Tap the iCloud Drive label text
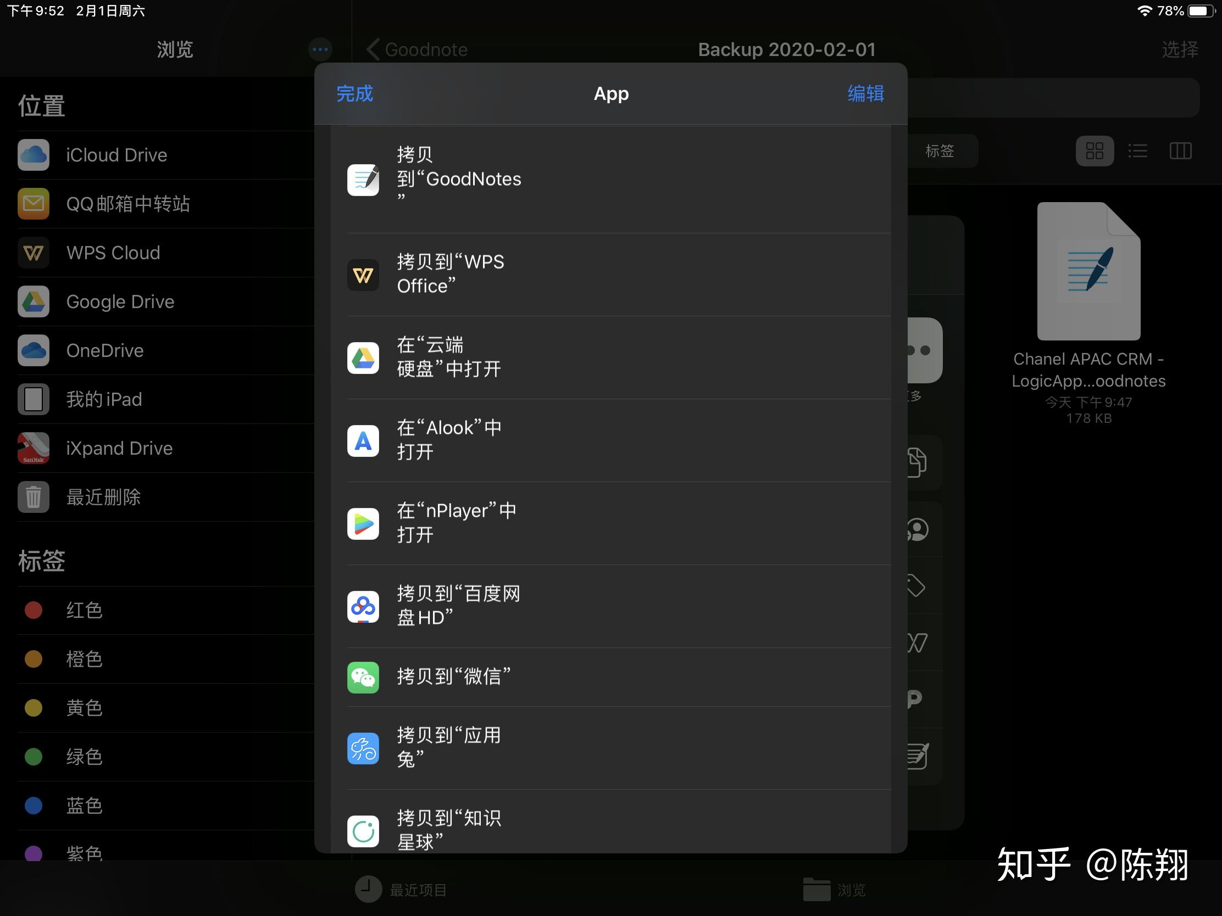This screenshot has height=916, width=1222. point(116,155)
